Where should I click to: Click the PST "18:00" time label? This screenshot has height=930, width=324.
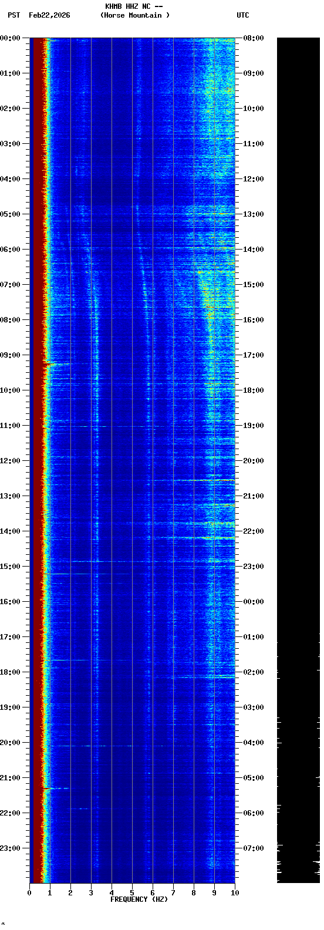[10, 672]
